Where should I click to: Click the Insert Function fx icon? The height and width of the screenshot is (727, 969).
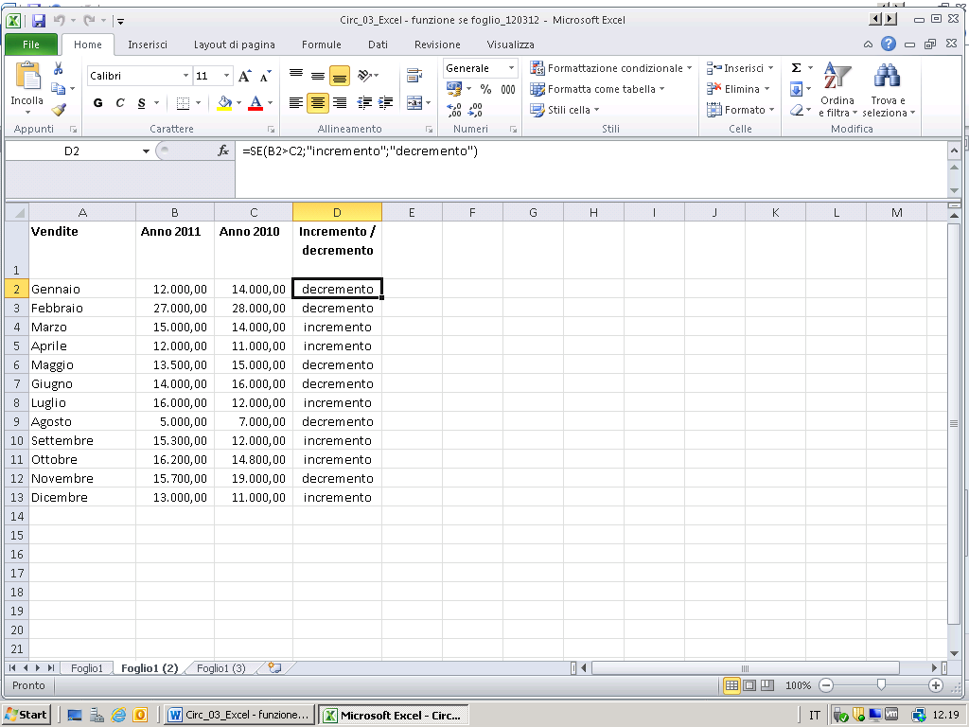[223, 151]
